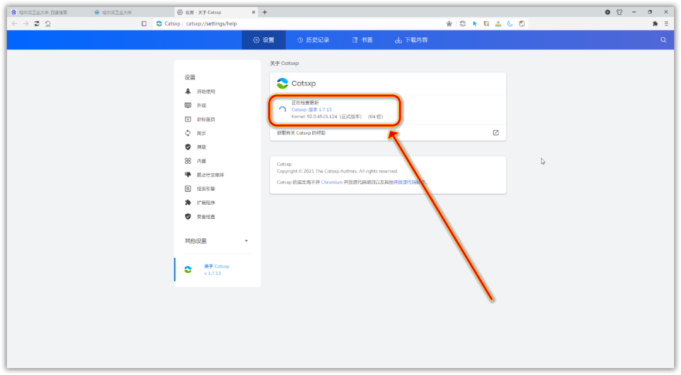Open the 下载内容 tab
The height and width of the screenshot is (375, 681).
(x=411, y=40)
